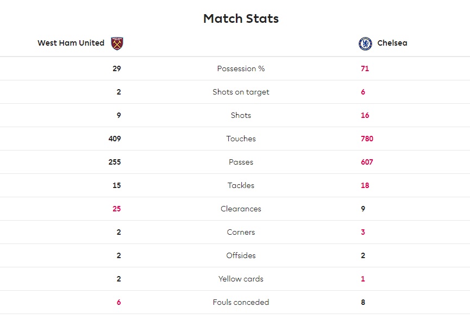The height and width of the screenshot is (319, 470).
Task: Select the Touches stat label
Action: 241,139
